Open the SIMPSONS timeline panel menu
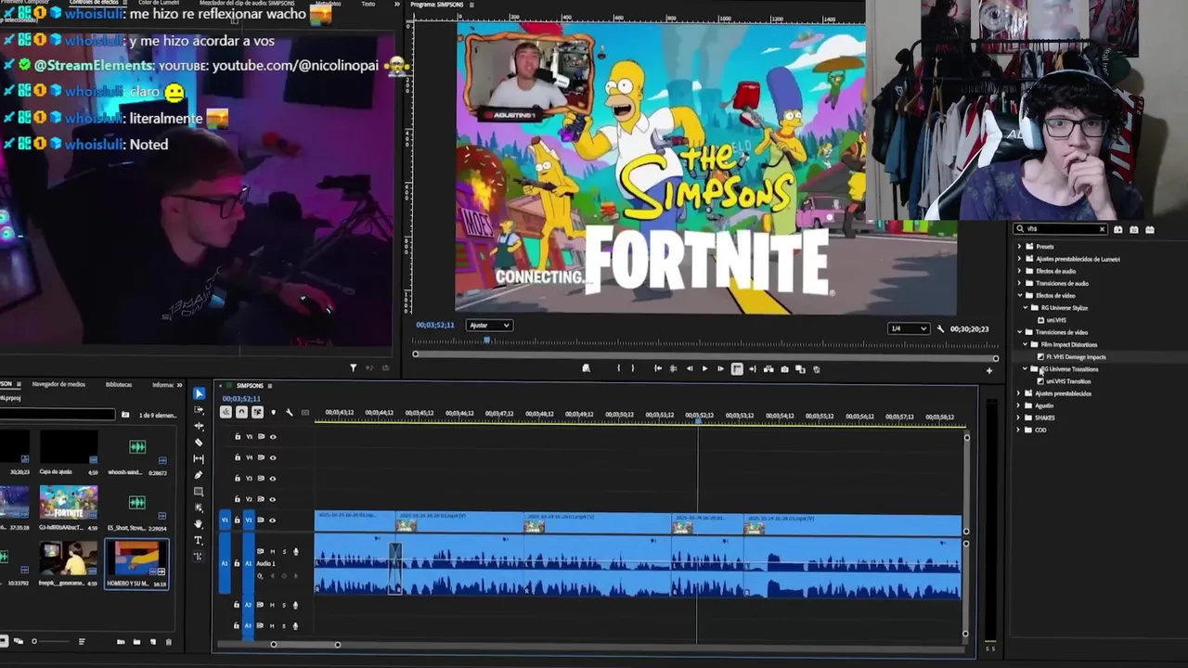Image resolution: width=1188 pixels, height=668 pixels. (270, 386)
